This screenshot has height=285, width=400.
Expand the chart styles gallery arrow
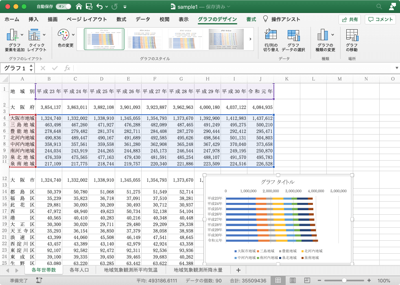250,39
